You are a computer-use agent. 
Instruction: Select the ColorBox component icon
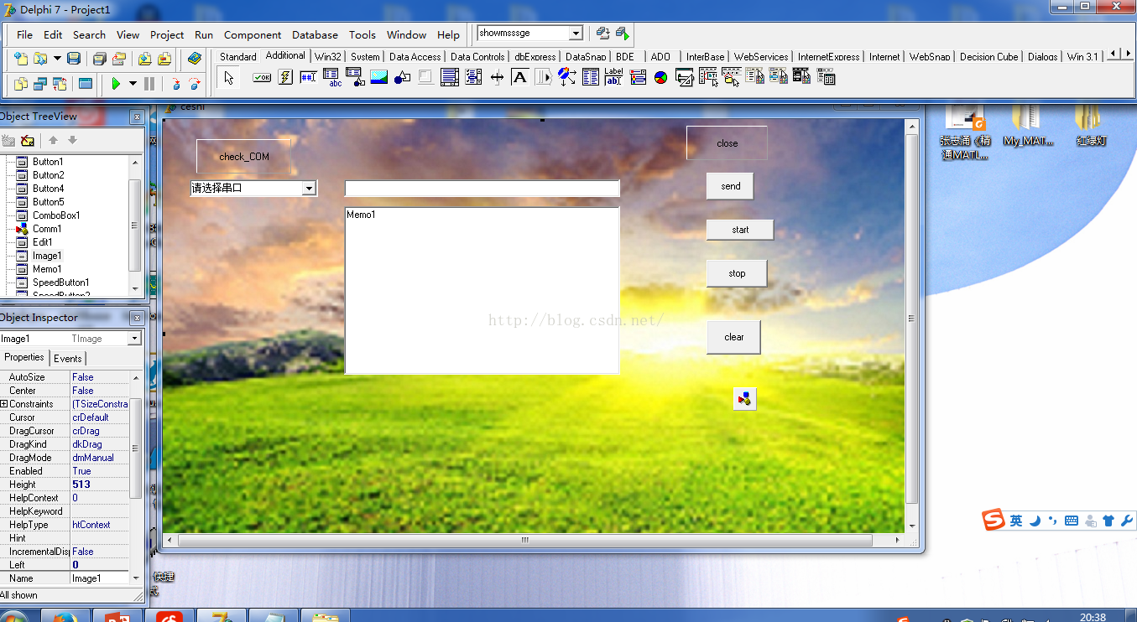coord(637,78)
